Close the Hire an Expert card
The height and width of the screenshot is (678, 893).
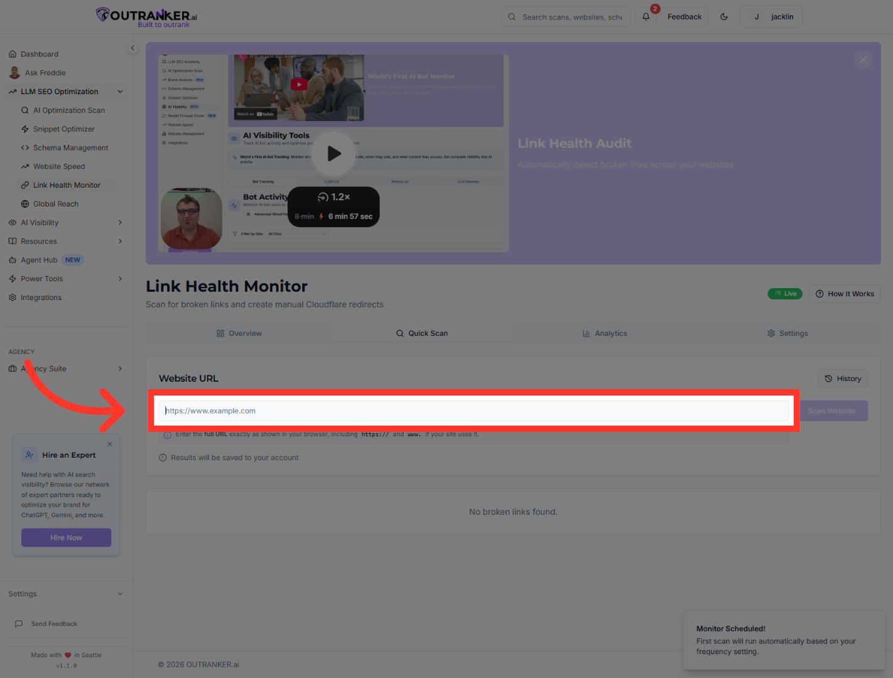(x=110, y=444)
